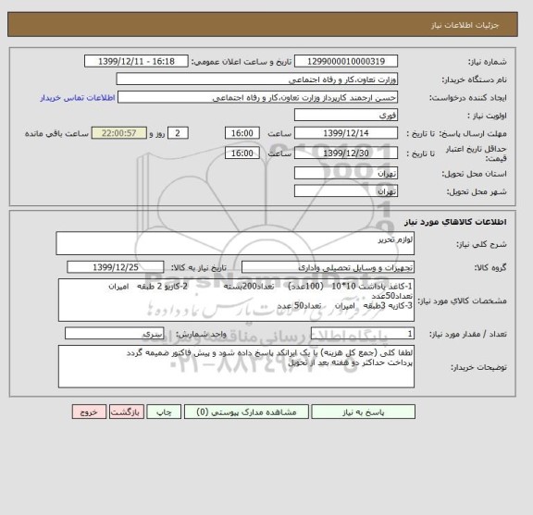This screenshot has width=533, height=515.
Task: Click the label تعداد / مقدار مورد نیاز
Action: 468,335
